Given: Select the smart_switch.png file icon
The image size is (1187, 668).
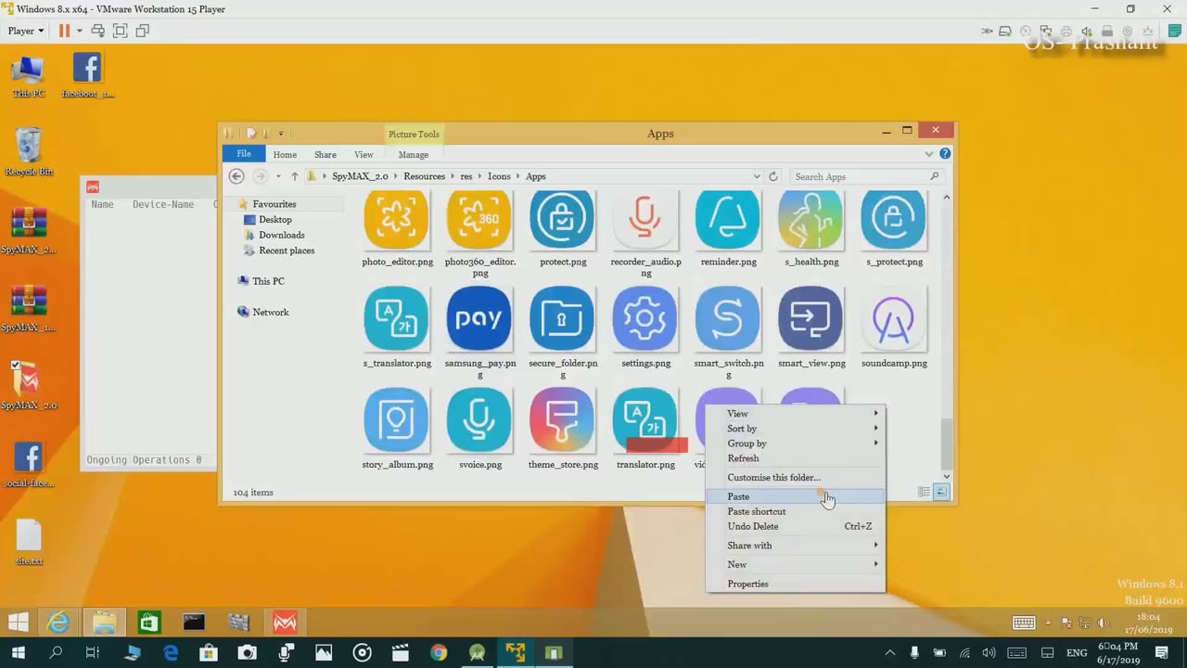Looking at the screenshot, I should pyautogui.click(x=728, y=318).
